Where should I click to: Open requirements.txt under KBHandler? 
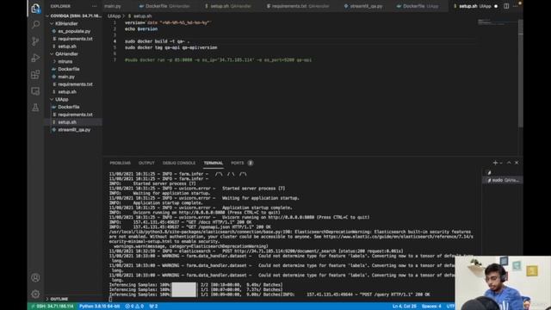75,39
